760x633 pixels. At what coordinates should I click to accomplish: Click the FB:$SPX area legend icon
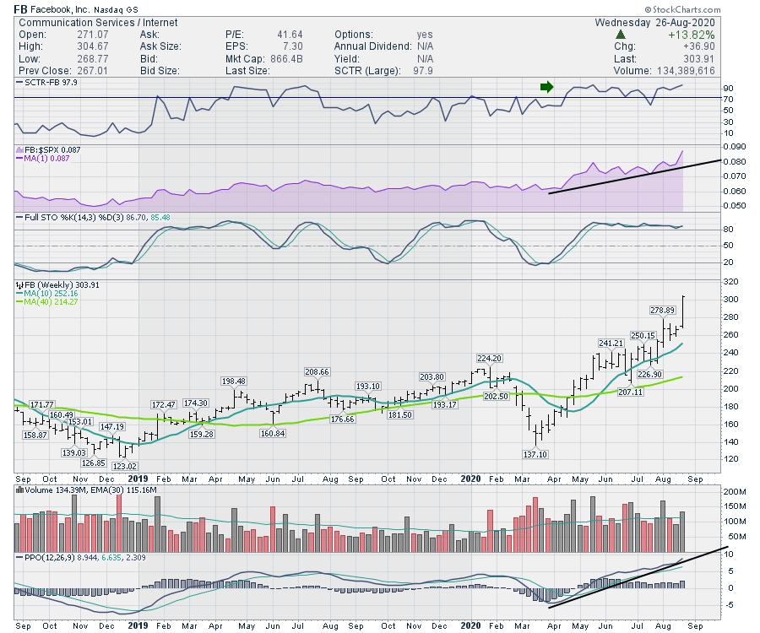tap(19, 149)
